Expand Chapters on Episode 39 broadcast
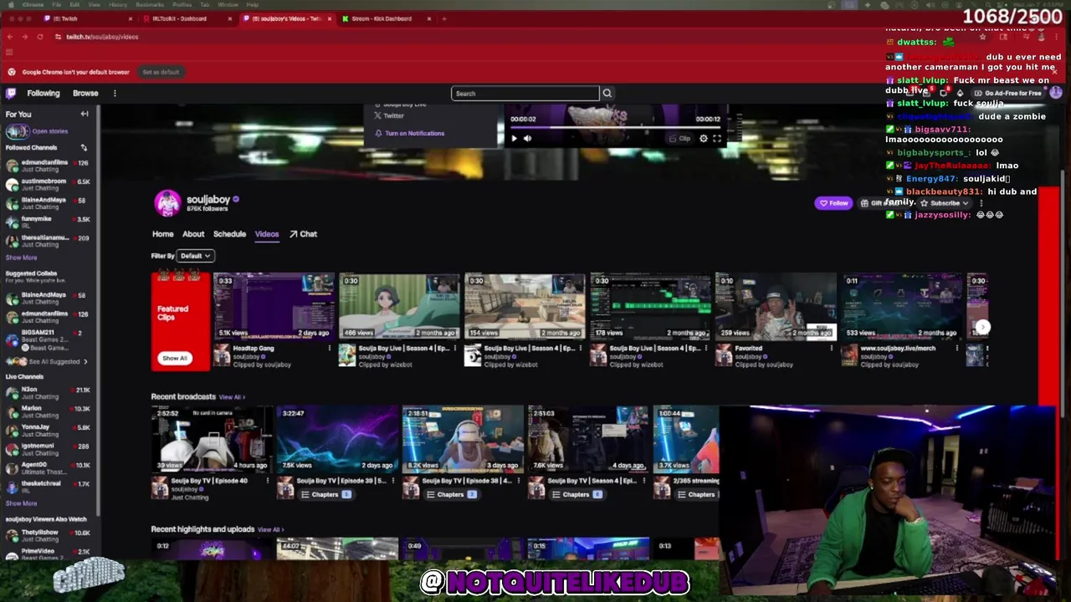 [326, 494]
